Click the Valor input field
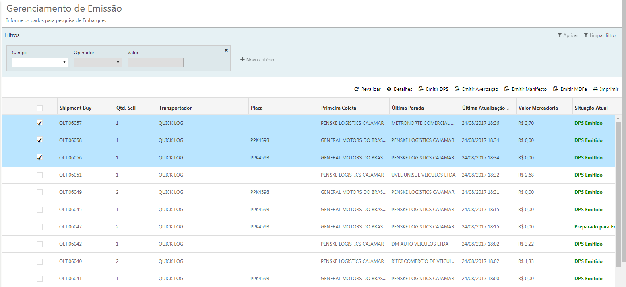This screenshot has height=287, width=626. tap(155, 62)
